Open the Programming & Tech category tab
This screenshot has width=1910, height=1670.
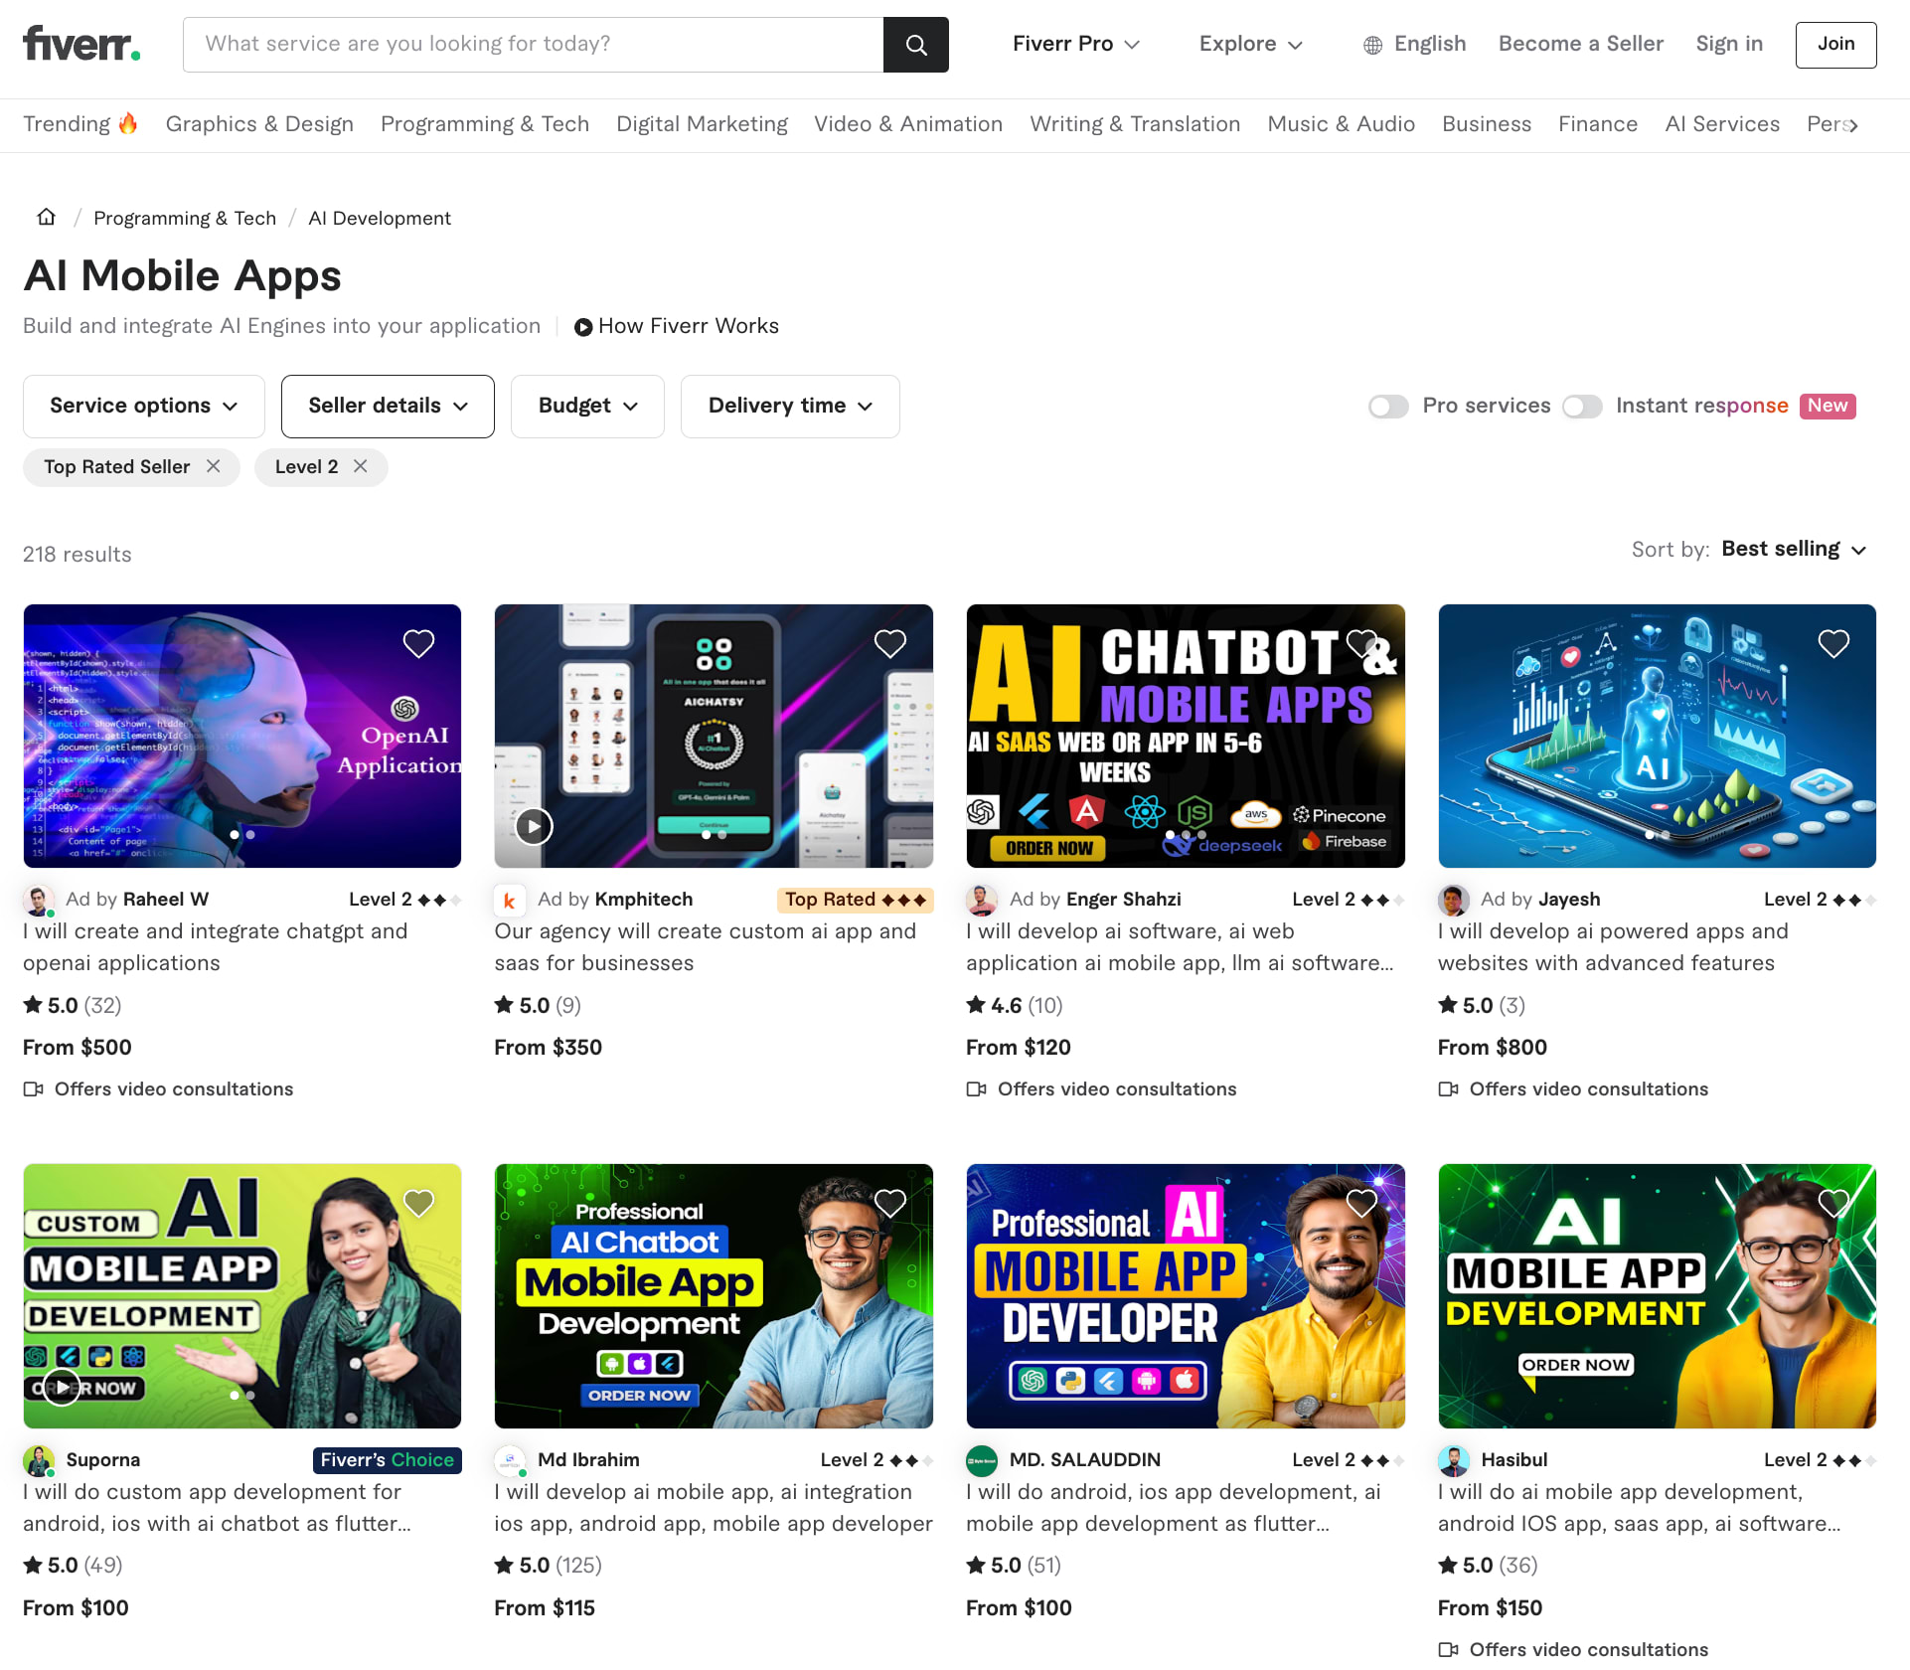pos(485,124)
